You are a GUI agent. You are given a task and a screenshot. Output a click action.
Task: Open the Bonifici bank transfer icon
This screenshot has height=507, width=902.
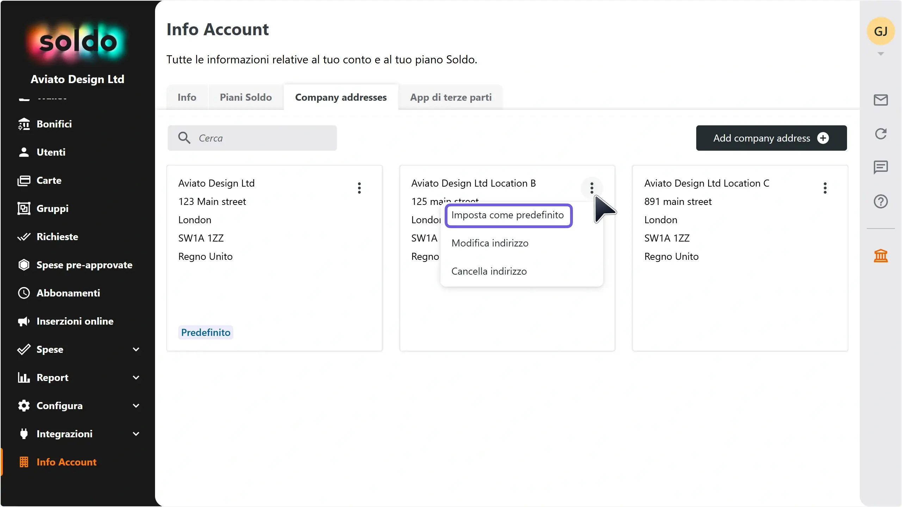coord(24,124)
